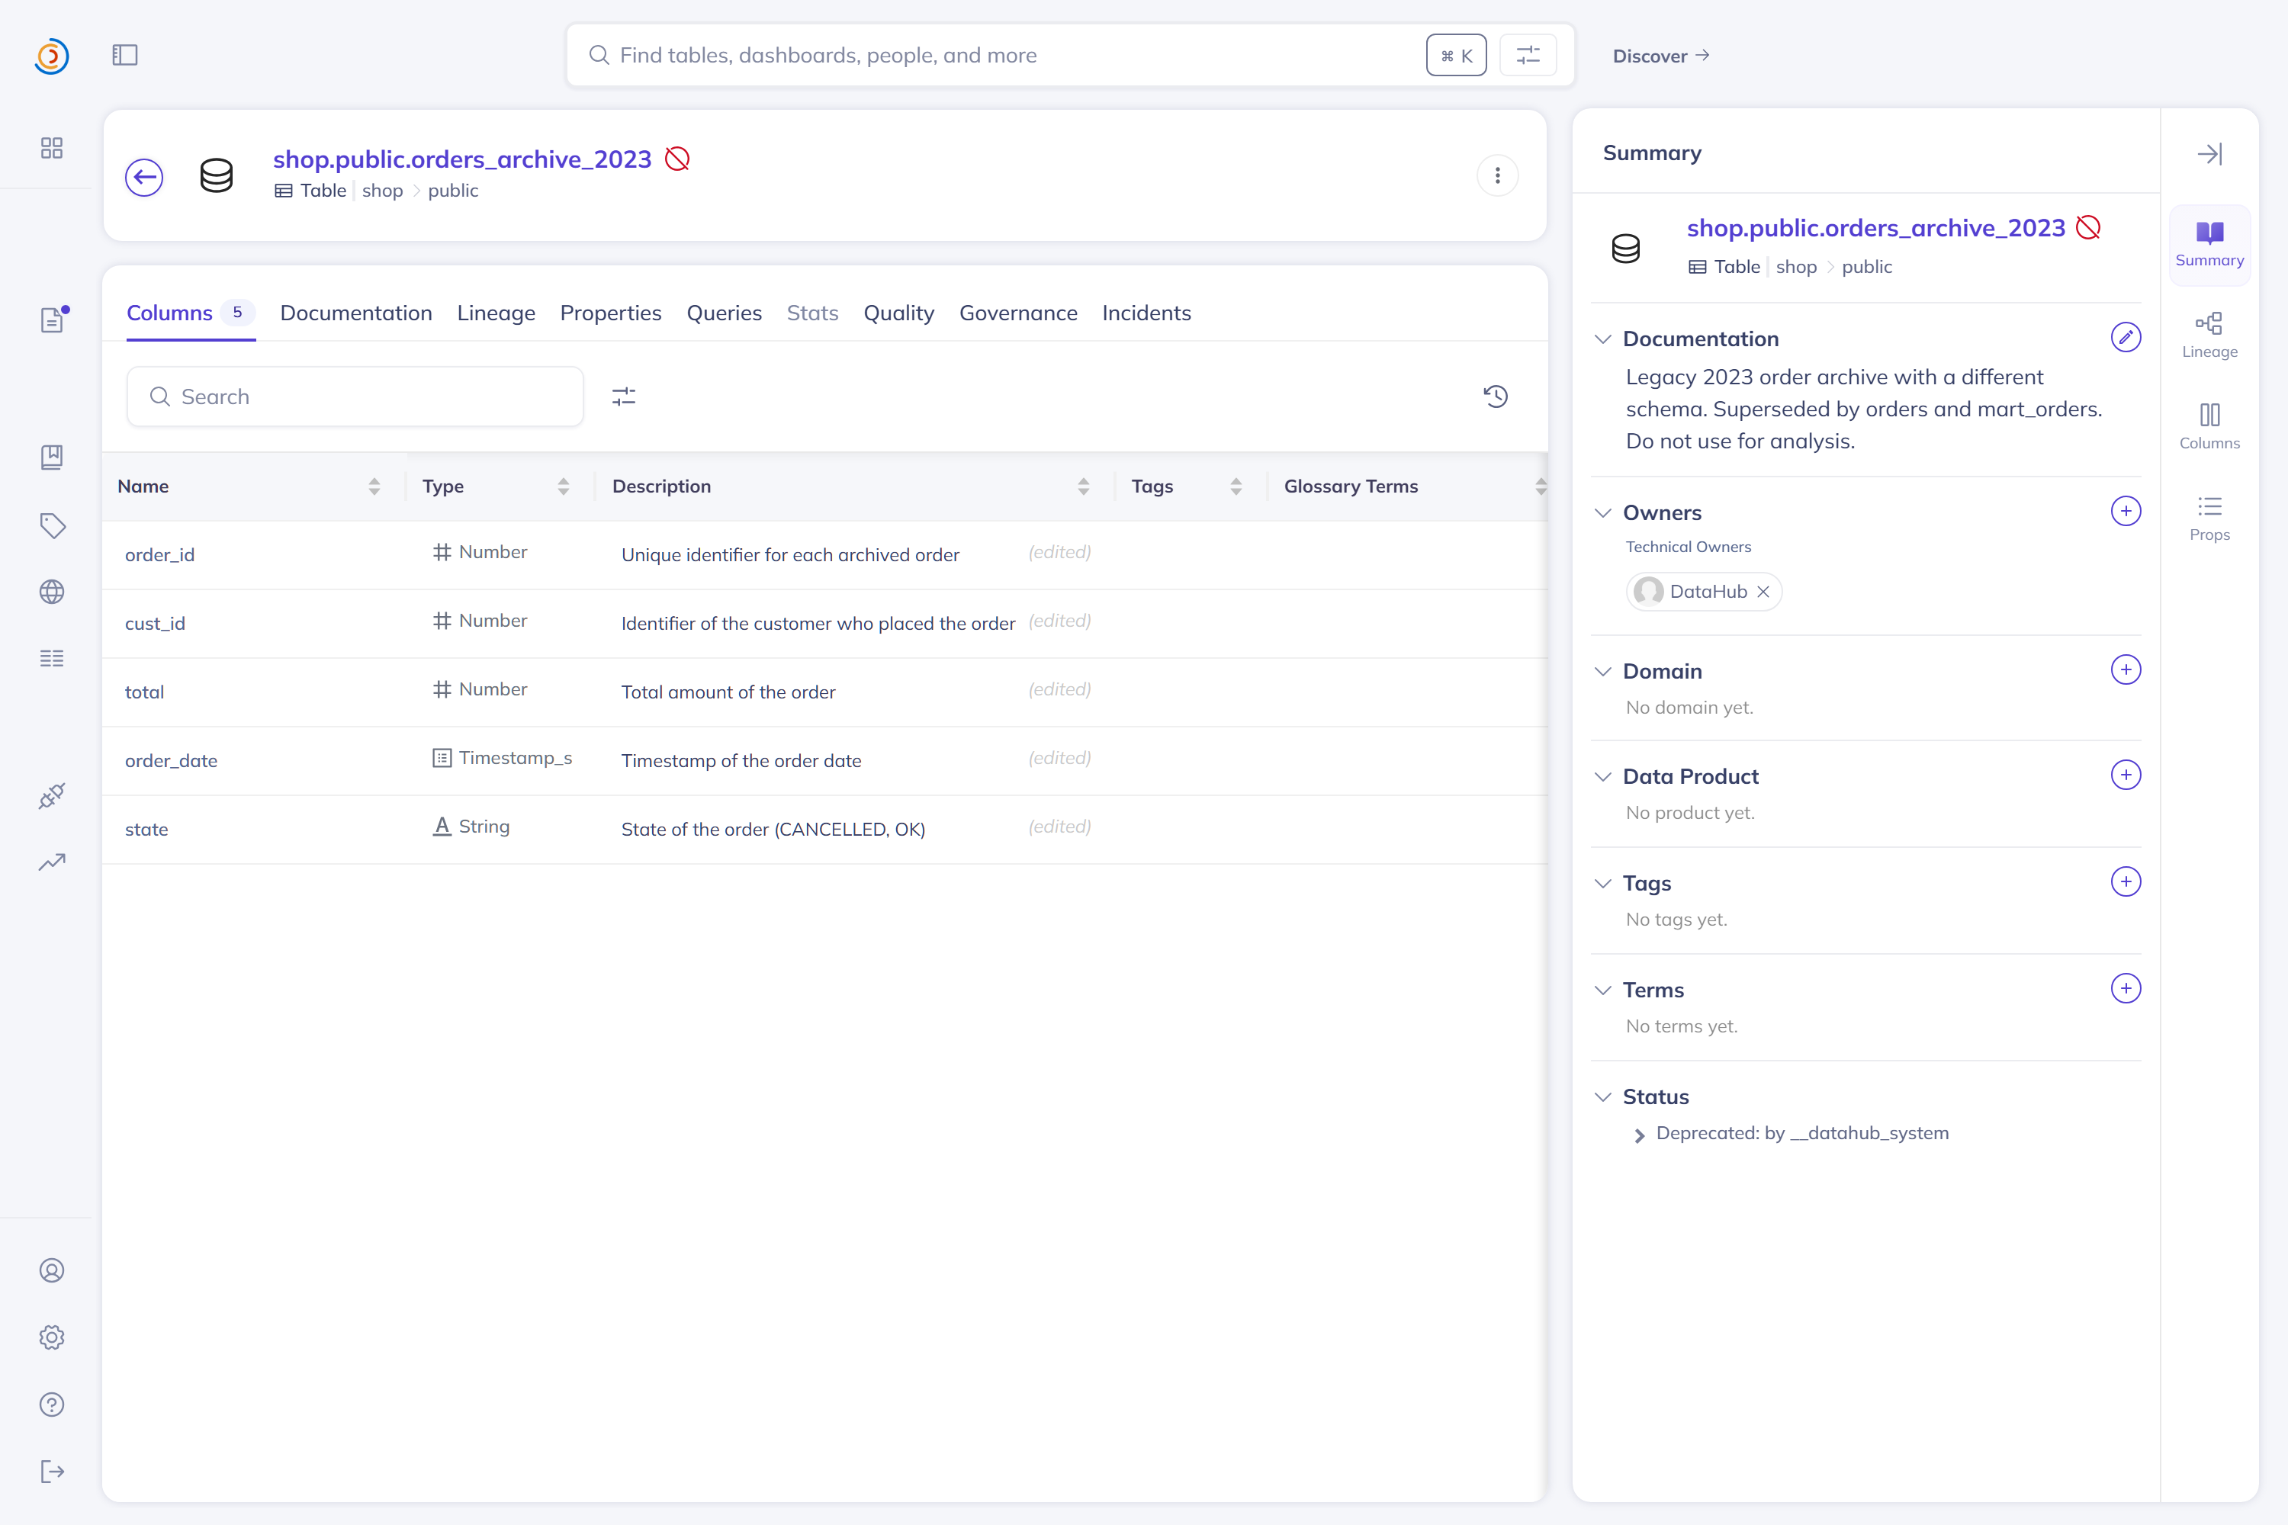Open the Settings gear icon in sidebar
Viewport: 2288px width, 1525px height.
52,1337
